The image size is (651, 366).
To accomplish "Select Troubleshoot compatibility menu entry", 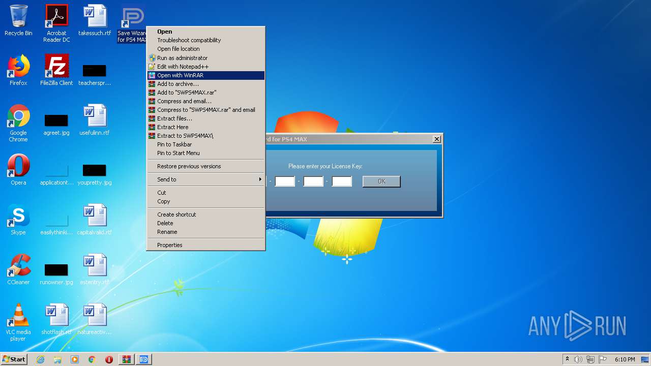I will pos(205,40).
